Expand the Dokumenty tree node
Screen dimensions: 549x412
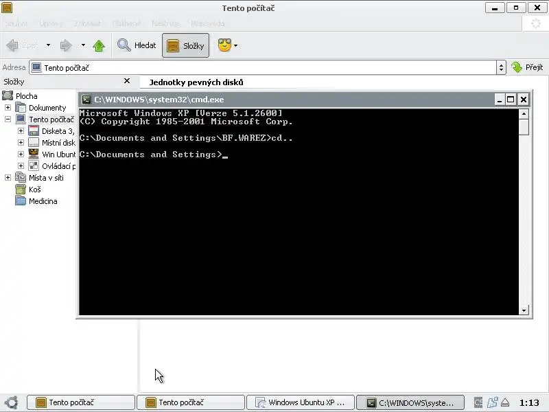click(8, 108)
